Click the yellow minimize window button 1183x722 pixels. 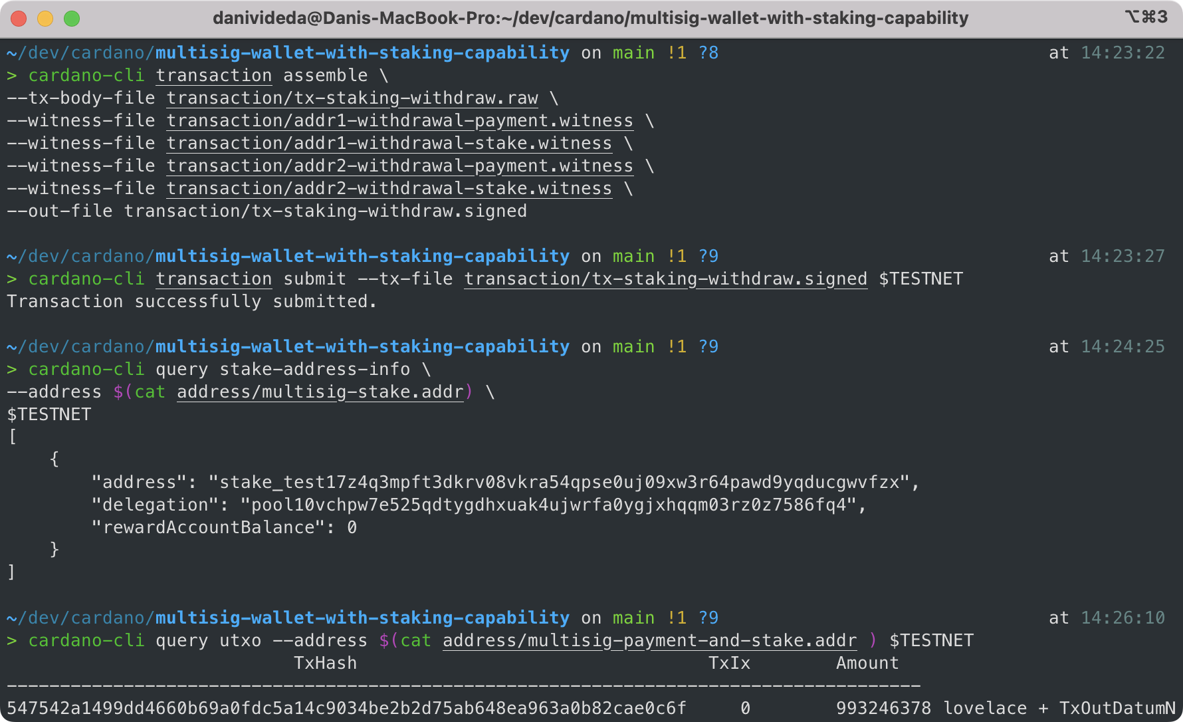pos(45,19)
